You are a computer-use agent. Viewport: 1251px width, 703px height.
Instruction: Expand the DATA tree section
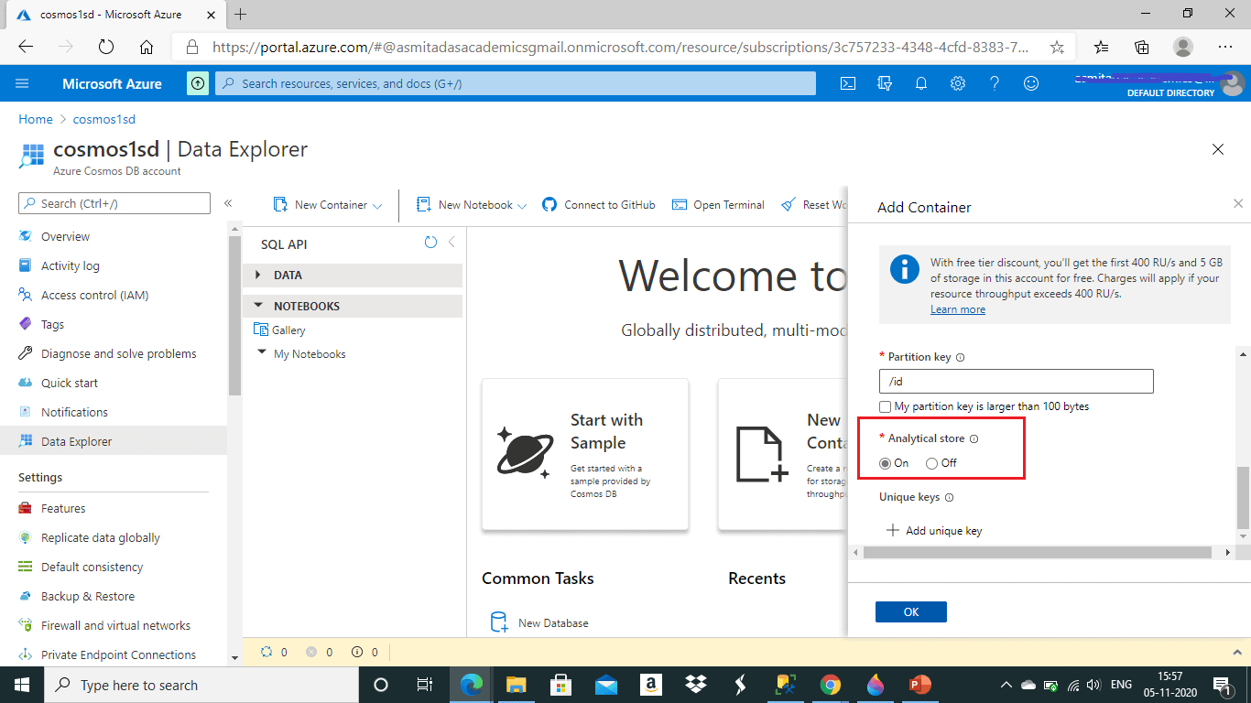pyautogui.click(x=258, y=276)
